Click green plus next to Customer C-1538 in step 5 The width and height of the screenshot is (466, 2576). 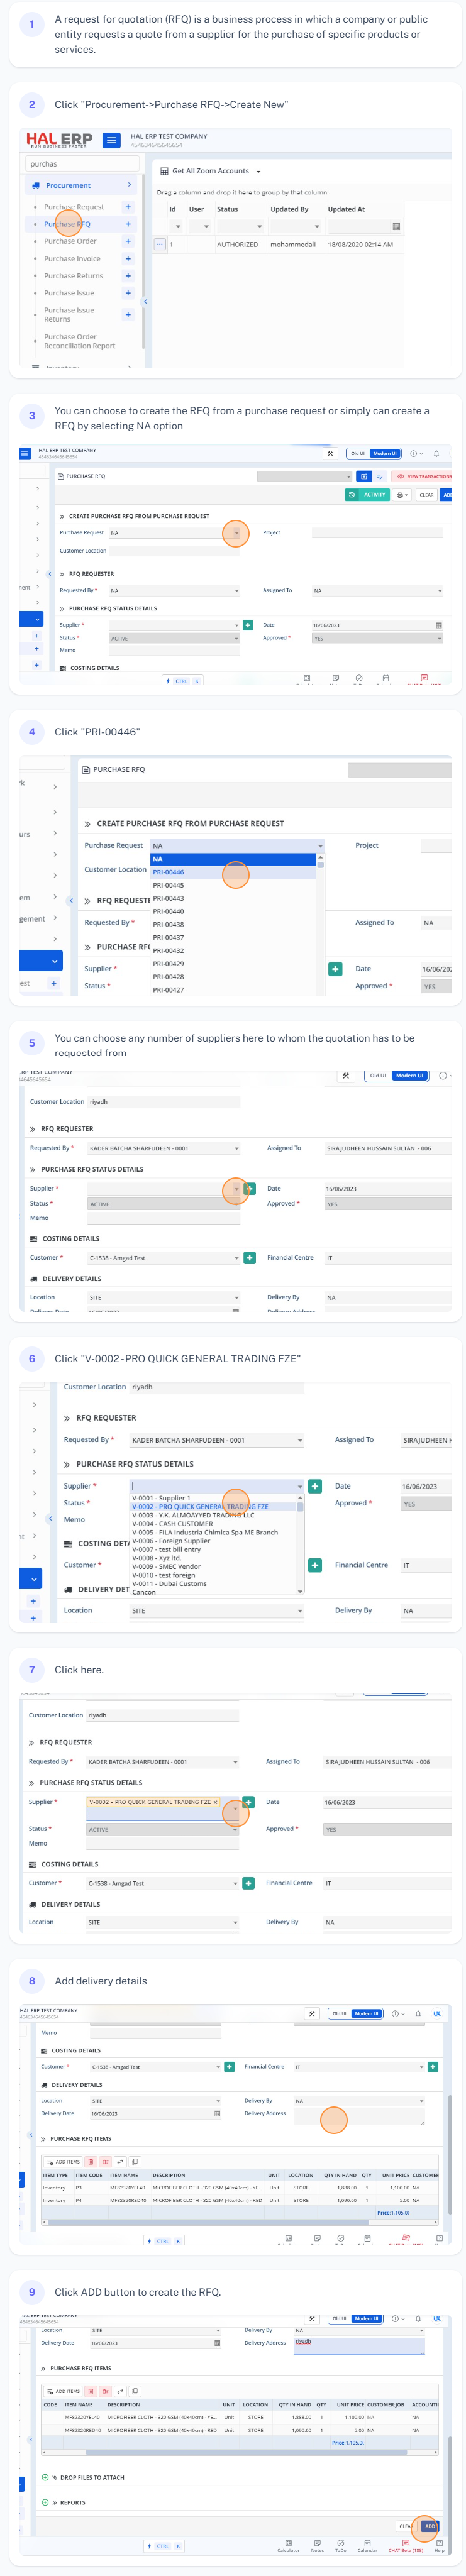click(249, 1258)
